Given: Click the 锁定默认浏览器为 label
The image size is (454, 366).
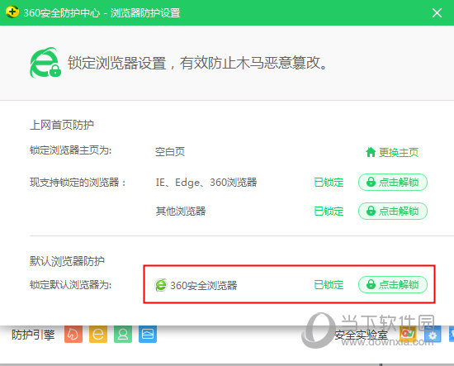Looking at the screenshot, I should (70, 284).
